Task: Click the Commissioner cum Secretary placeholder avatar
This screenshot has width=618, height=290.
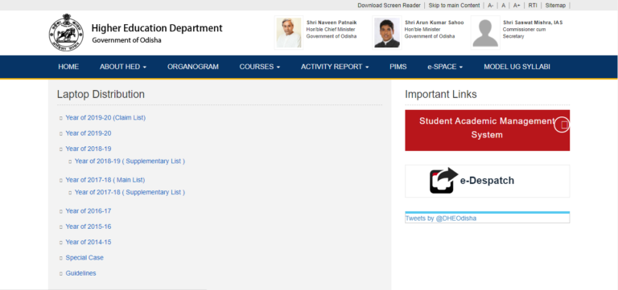Action: click(x=485, y=33)
